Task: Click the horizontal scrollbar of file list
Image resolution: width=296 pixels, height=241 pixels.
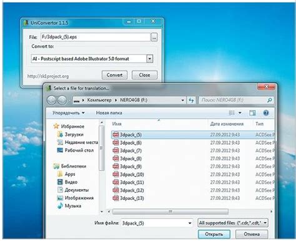Action: click(170, 212)
